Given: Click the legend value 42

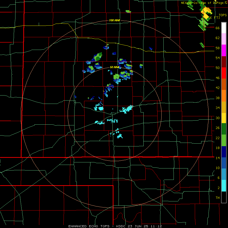Looking at the screenshot, I should click(x=218, y=88).
